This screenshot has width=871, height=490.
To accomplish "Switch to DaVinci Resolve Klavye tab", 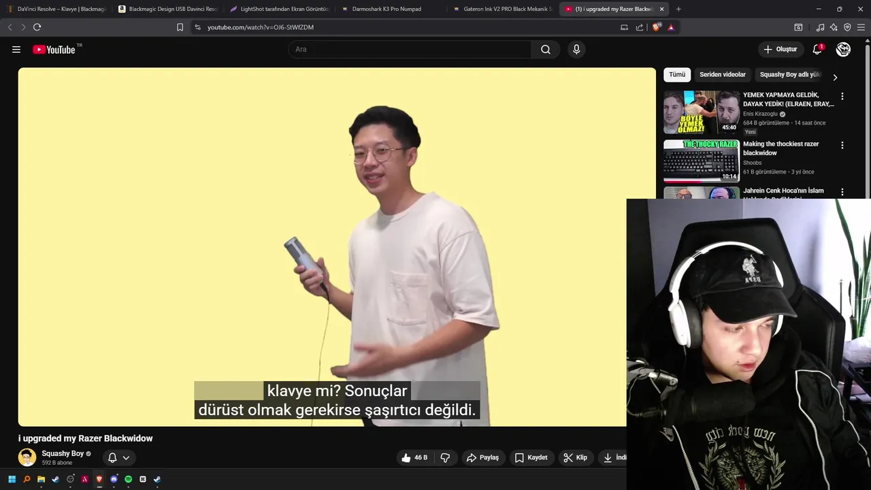I will [56, 9].
